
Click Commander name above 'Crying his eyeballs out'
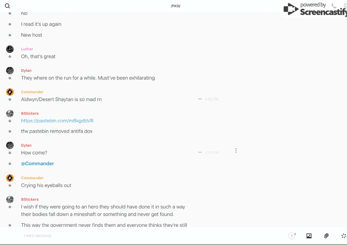click(32, 178)
